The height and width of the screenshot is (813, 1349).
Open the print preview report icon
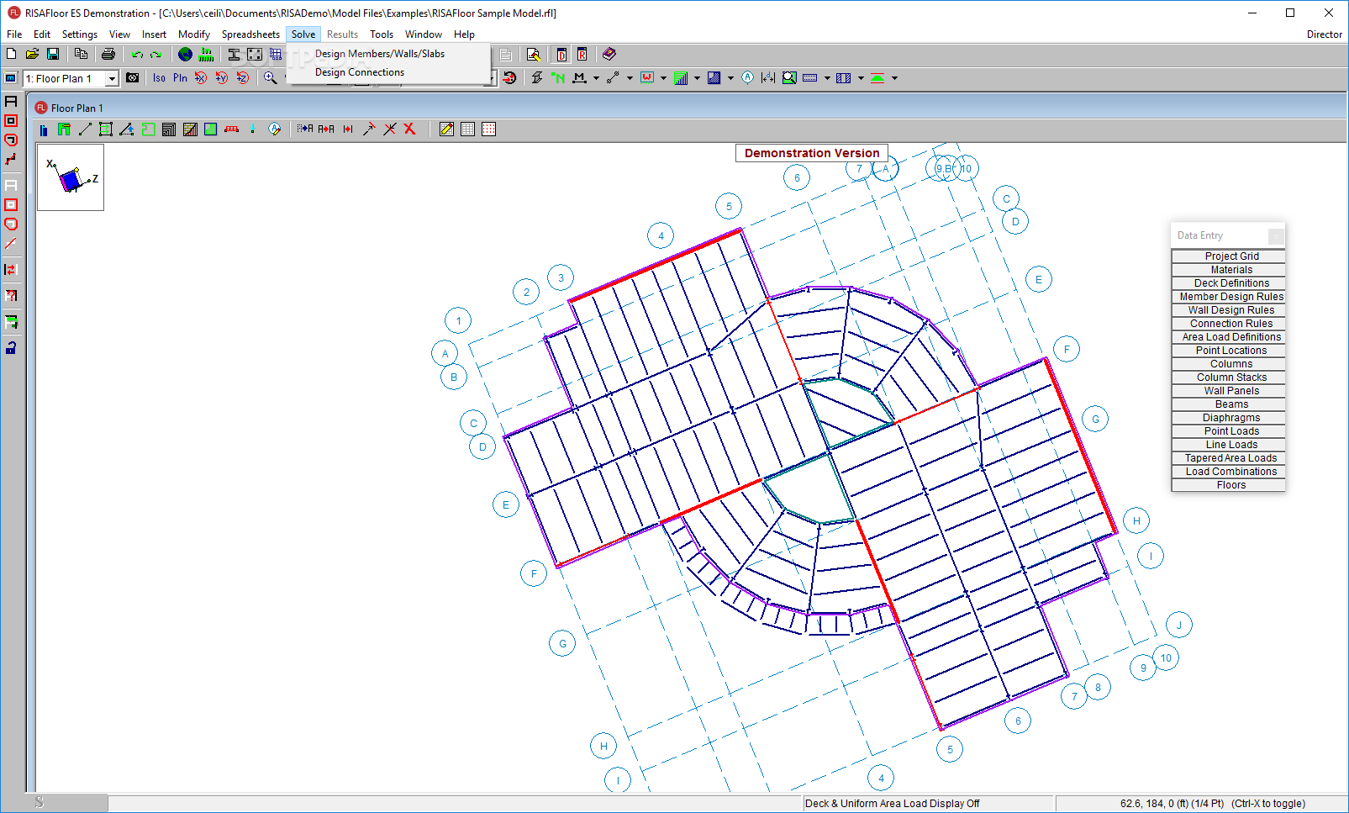533,55
